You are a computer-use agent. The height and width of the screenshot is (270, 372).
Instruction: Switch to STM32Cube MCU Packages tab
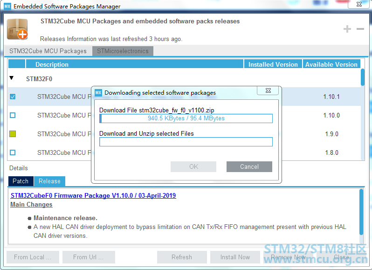click(x=48, y=51)
